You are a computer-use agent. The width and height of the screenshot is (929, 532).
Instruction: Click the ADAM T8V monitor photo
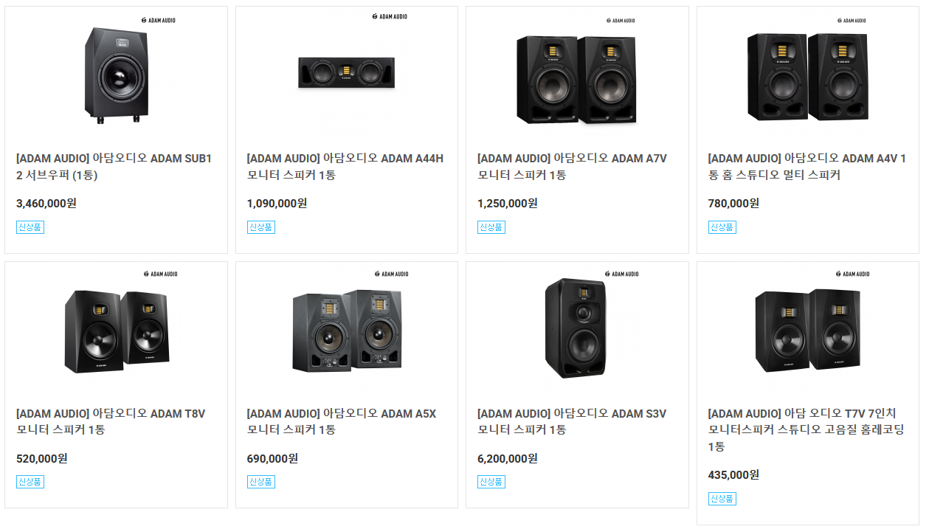(x=116, y=331)
